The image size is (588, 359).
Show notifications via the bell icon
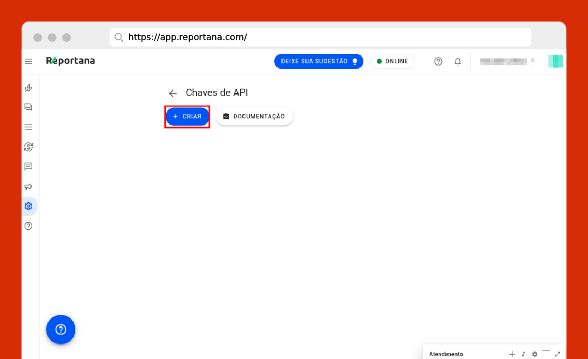(x=458, y=61)
